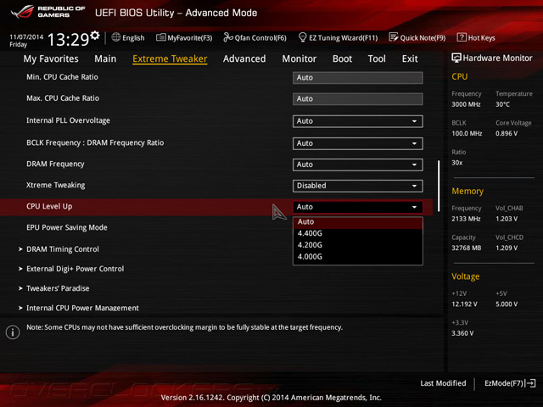The height and width of the screenshot is (407, 543).
Task: Expand Internal CPU Power Management submenu
Action: [79, 308]
